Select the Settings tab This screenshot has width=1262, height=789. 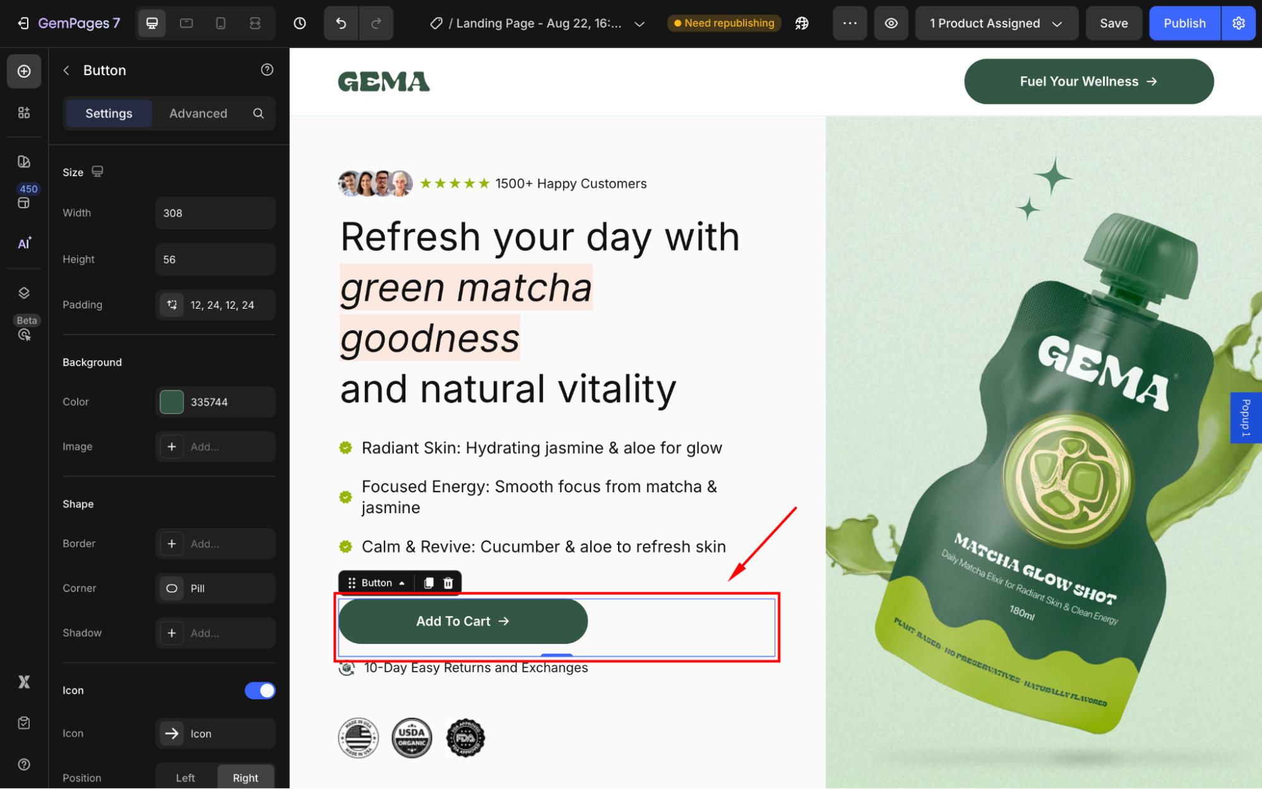pos(109,114)
